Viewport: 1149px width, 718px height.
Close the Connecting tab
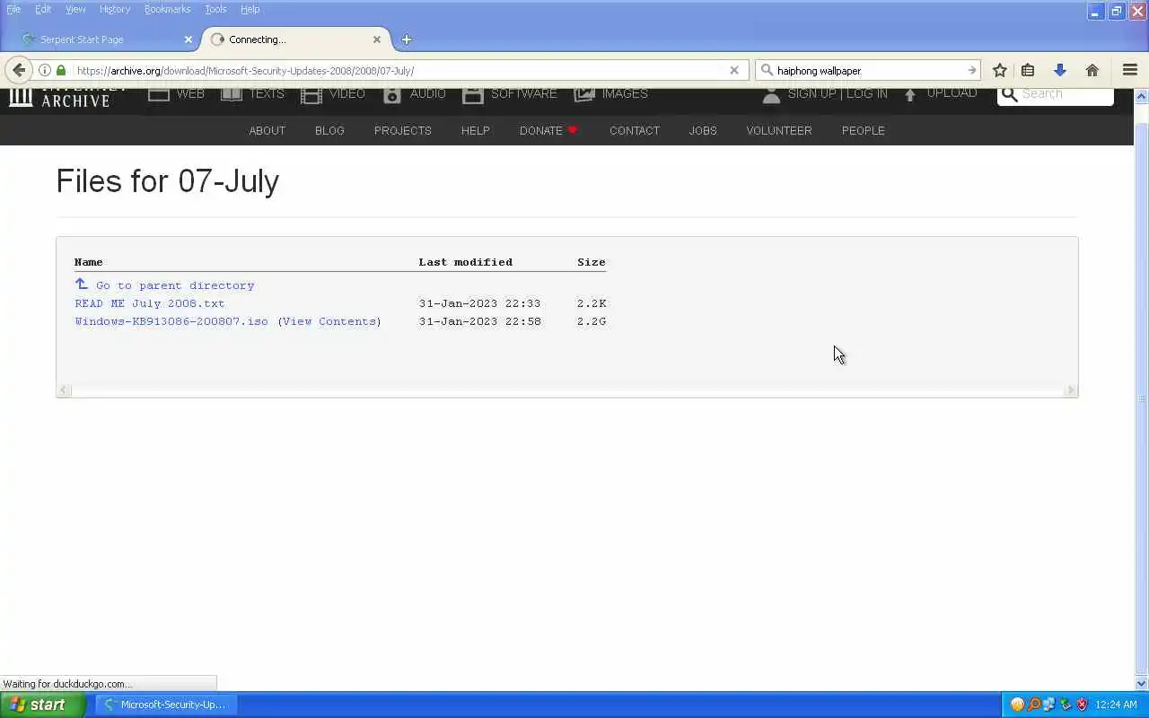point(377,39)
